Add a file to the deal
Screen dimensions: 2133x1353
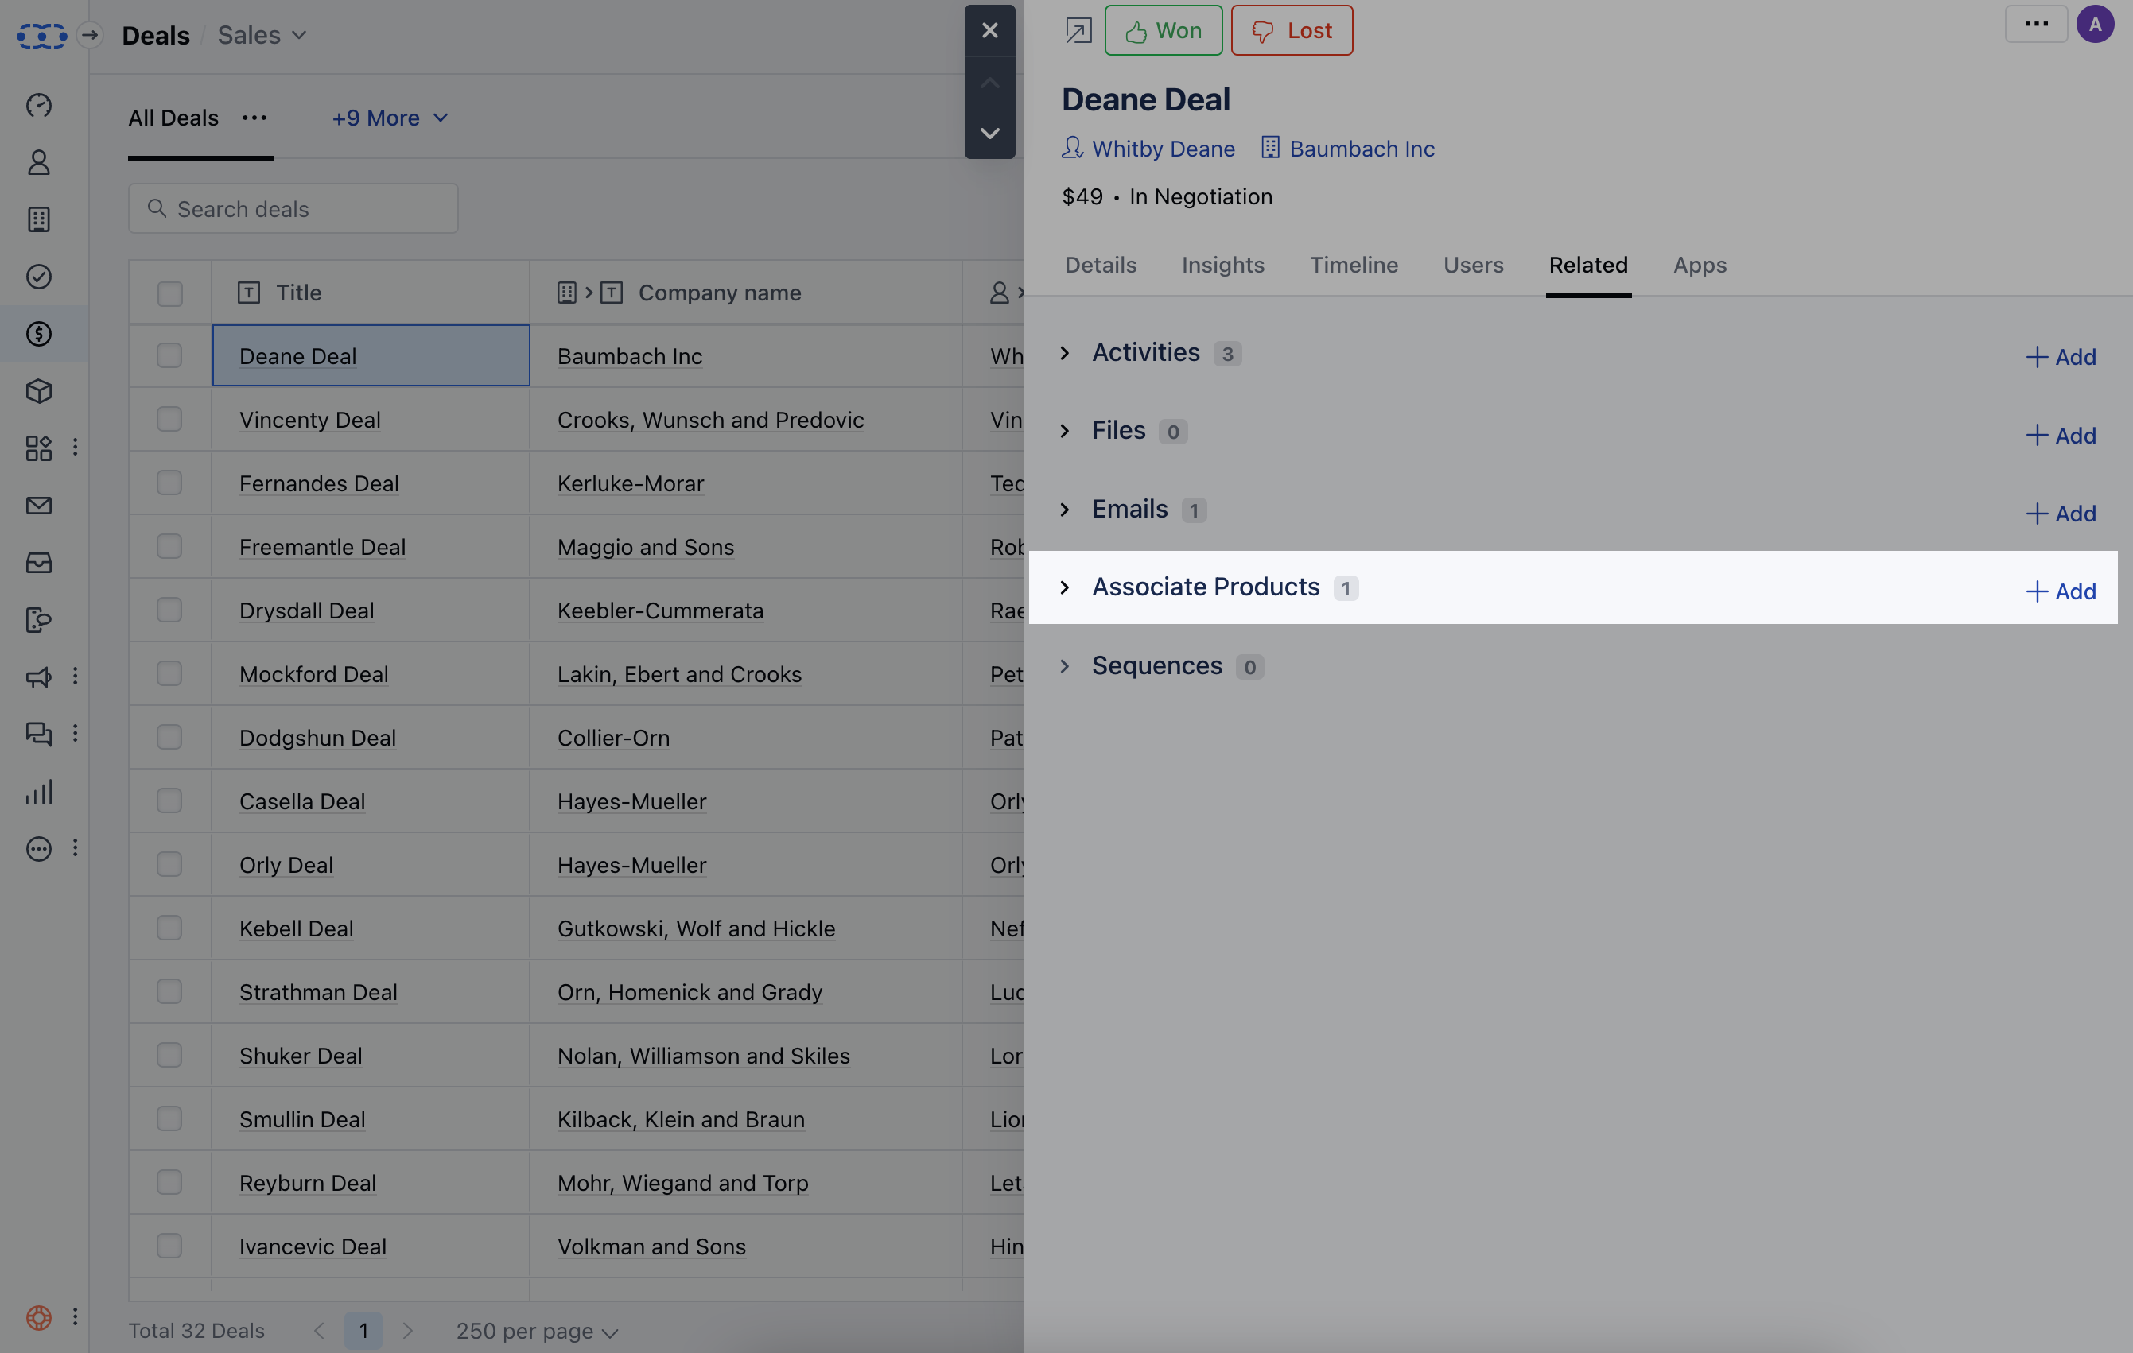2061,436
